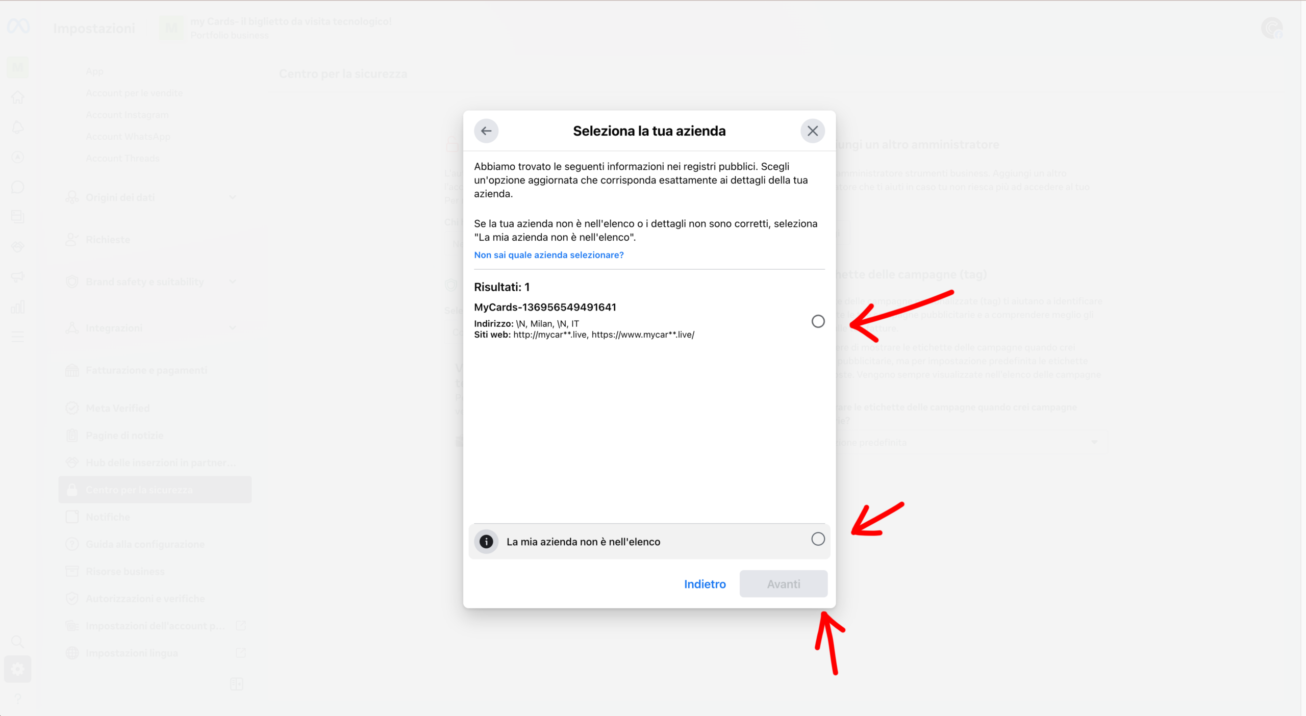
Task: Select the MyCards-136956549491641 radio button
Action: click(x=818, y=321)
